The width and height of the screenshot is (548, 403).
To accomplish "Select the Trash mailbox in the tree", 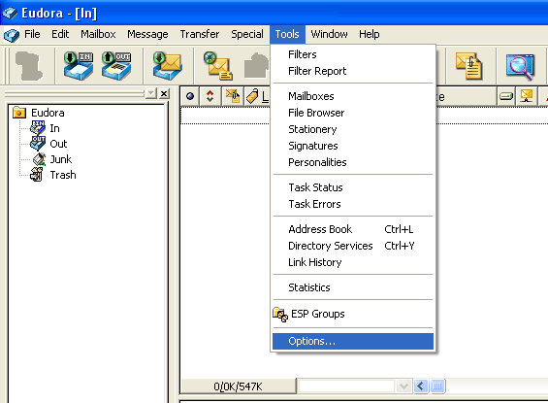I will pyautogui.click(x=63, y=175).
